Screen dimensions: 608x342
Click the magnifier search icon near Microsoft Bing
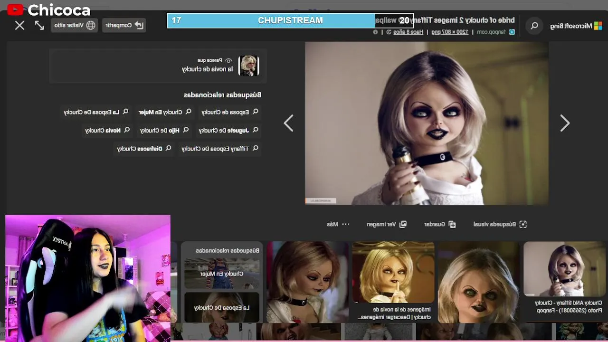(x=534, y=26)
